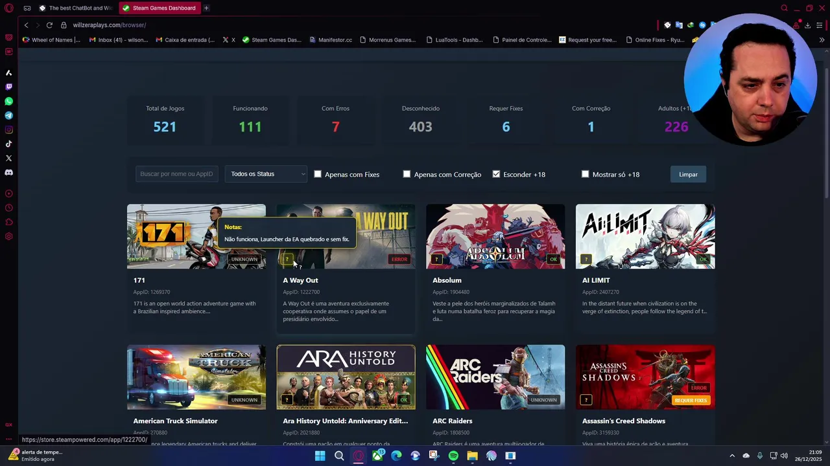Open the sidebar player icon
Image resolution: width=830 pixels, height=466 pixels.
(9, 194)
